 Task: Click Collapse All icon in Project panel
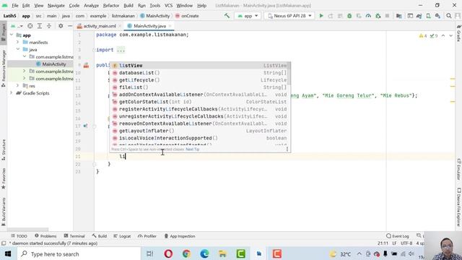pyautogui.click(x=49, y=26)
